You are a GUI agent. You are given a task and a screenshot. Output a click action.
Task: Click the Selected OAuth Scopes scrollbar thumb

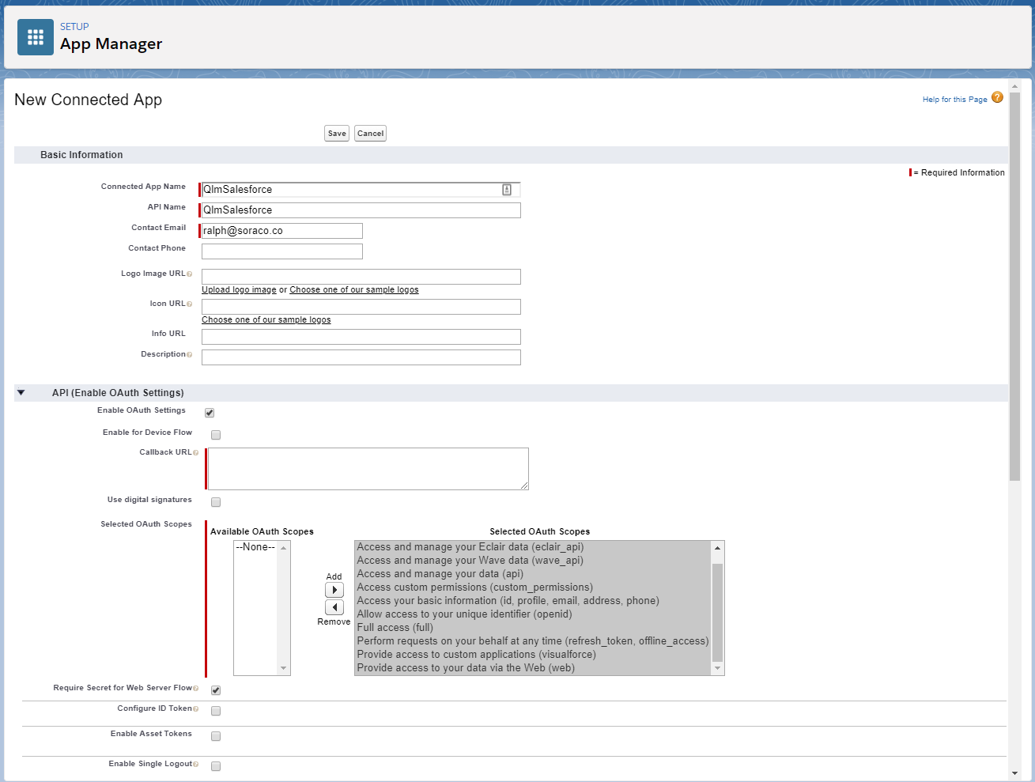point(718,612)
